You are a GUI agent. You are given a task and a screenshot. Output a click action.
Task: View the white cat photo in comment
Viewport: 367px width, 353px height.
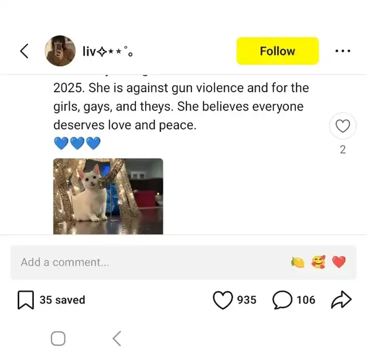click(x=108, y=196)
